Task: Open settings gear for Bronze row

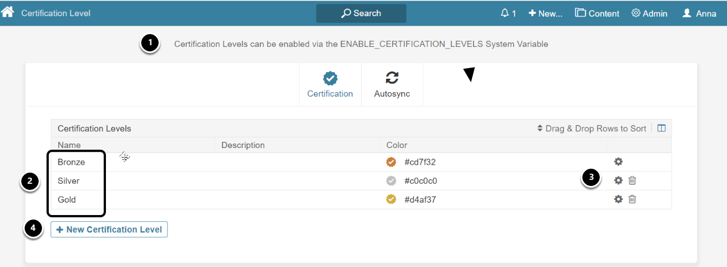Action: 618,161
